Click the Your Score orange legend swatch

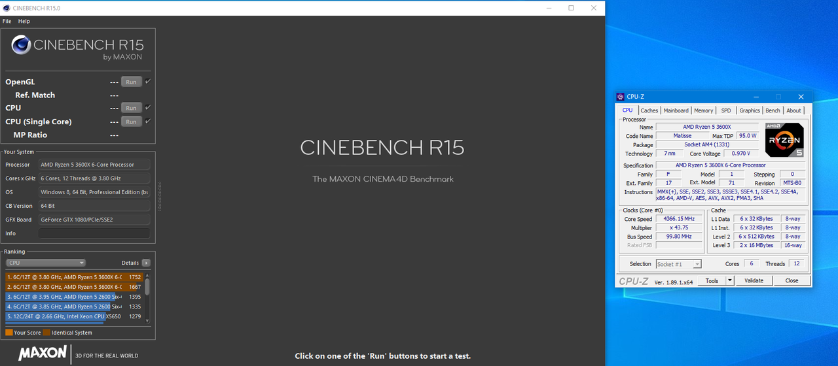(x=9, y=333)
